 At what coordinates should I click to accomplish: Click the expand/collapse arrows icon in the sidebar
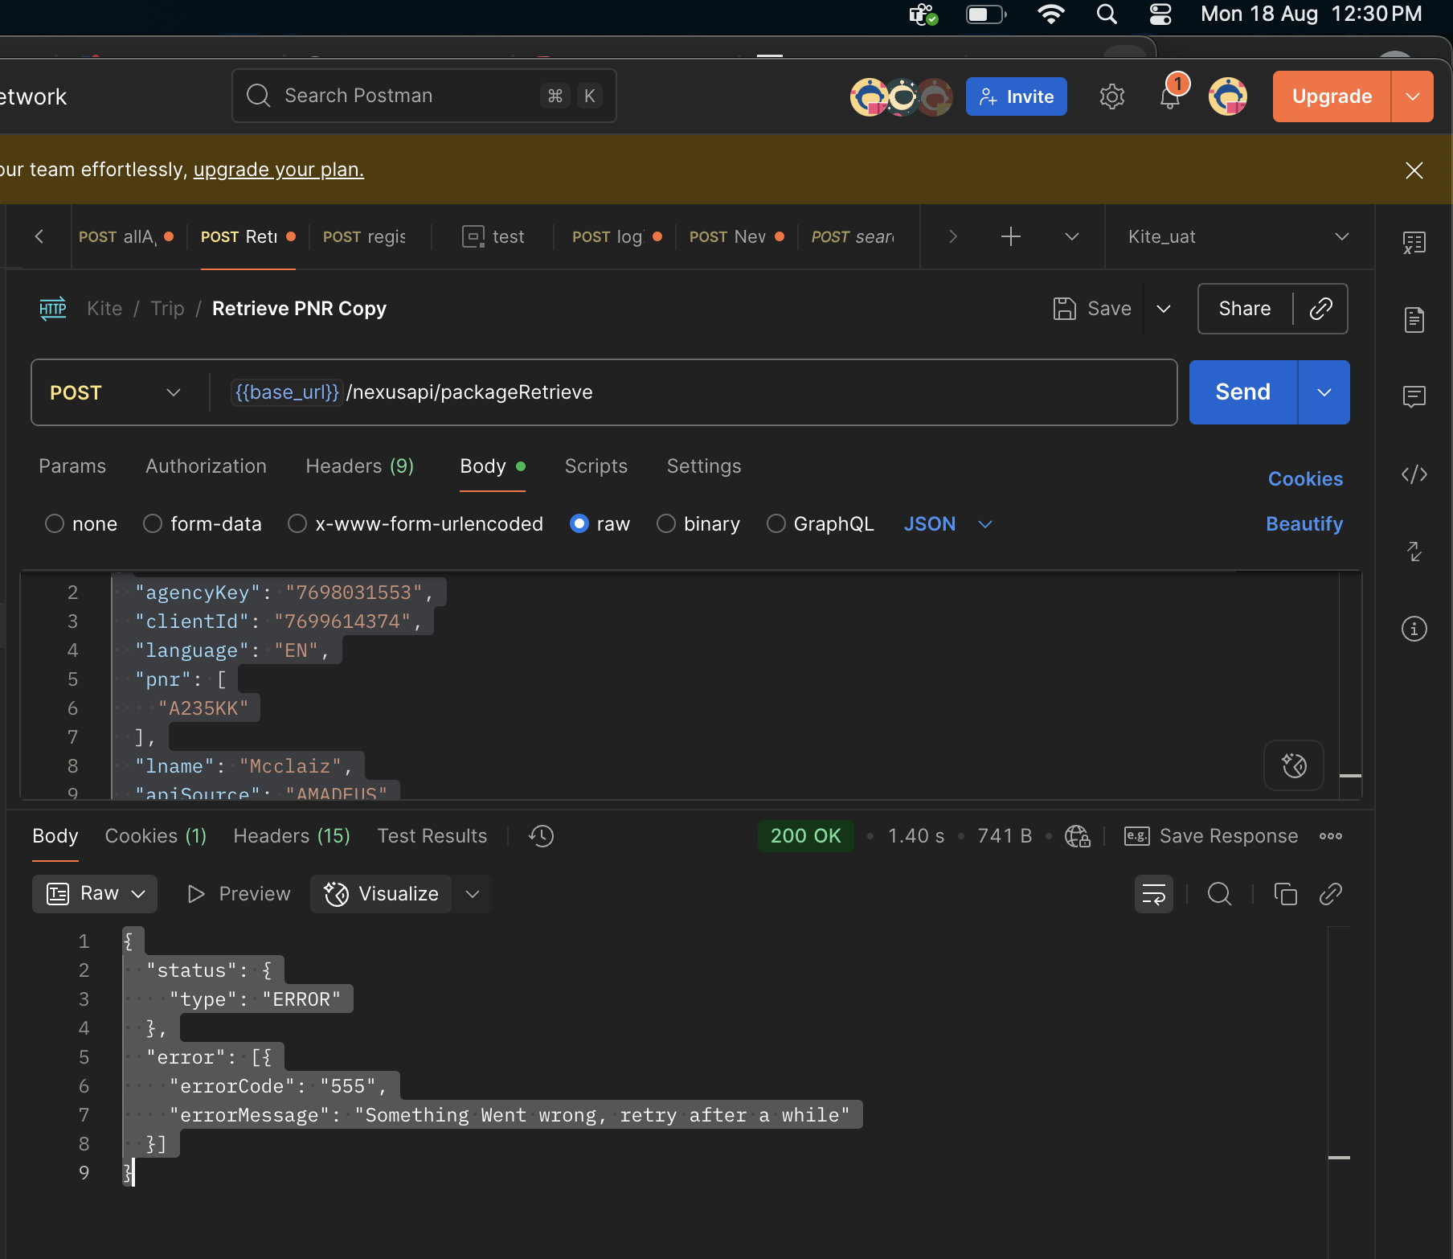point(1414,552)
